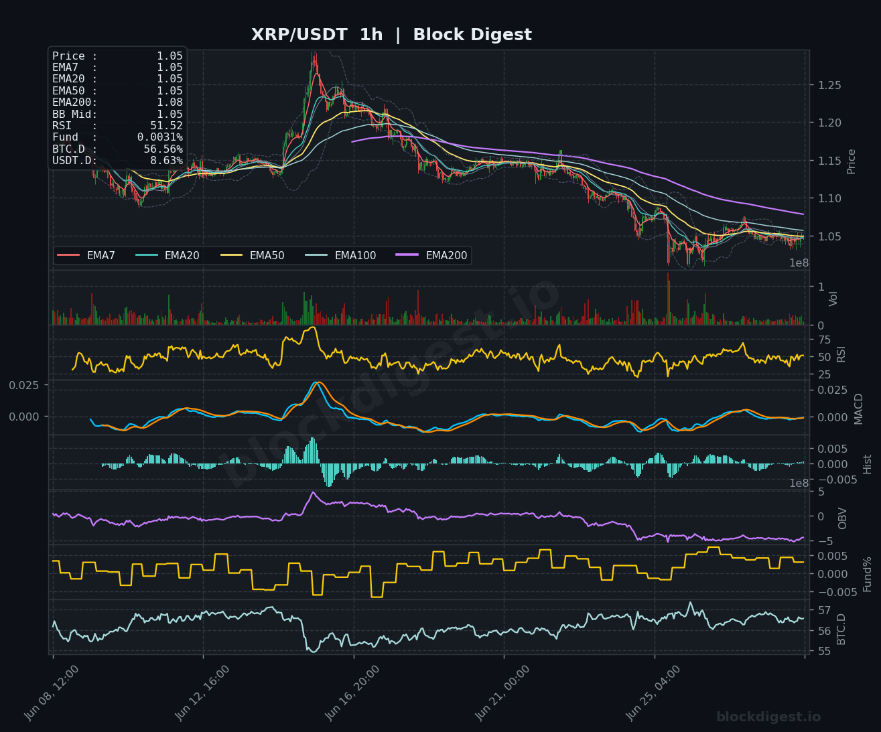Screen dimensions: 881x732
Task: Select the EMA100 legend entry
Action: 340,256
